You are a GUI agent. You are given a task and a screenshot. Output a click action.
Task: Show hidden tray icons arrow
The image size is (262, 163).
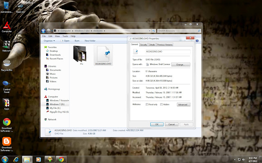[x=235, y=160]
